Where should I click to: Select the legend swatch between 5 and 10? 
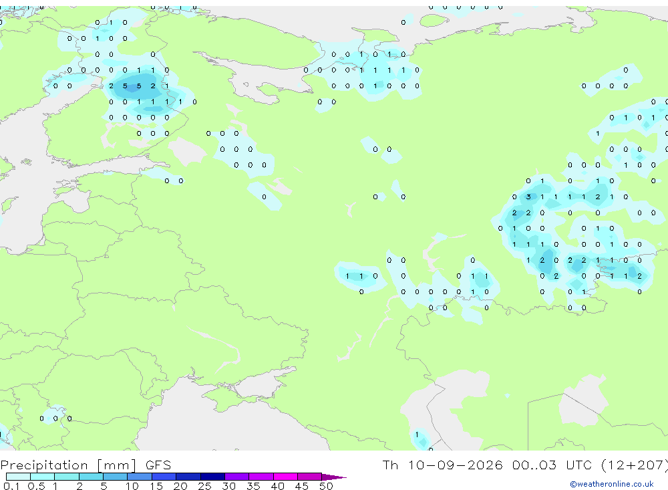pyautogui.click(x=116, y=477)
